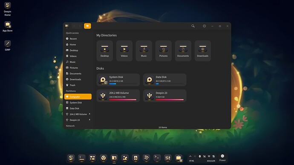The width and height of the screenshot is (294, 165).
Task: Select Videos in the sidebar
Action: pyautogui.click(x=78, y=56)
